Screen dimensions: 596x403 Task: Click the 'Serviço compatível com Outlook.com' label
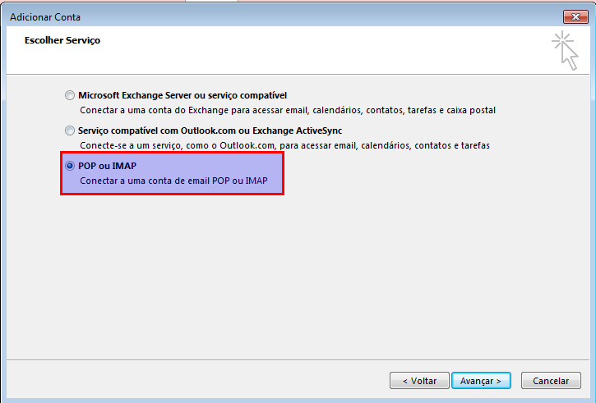click(210, 131)
